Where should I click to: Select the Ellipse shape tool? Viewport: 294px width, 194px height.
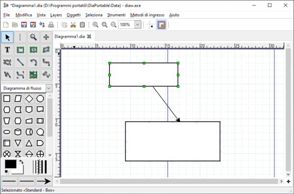(x=33, y=50)
